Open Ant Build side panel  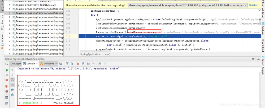pyautogui.click(x=263, y=45)
